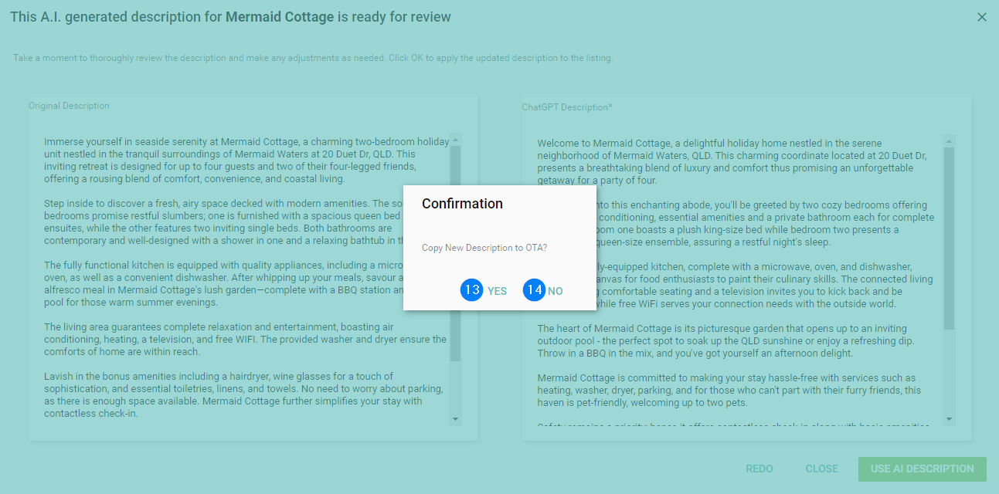
Task: Click up arrow of Original Description scrollbar
Action: (x=455, y=140)
